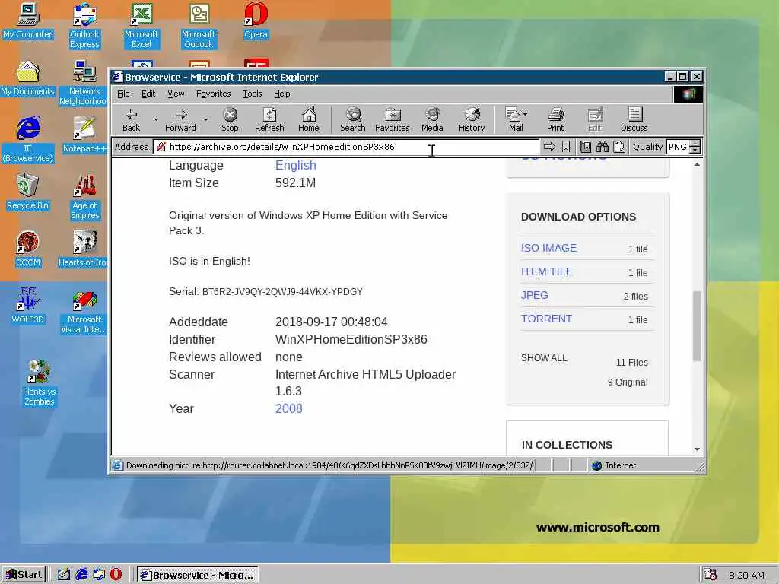
Task: Click the JPEG download link
Action: [535, 295]
